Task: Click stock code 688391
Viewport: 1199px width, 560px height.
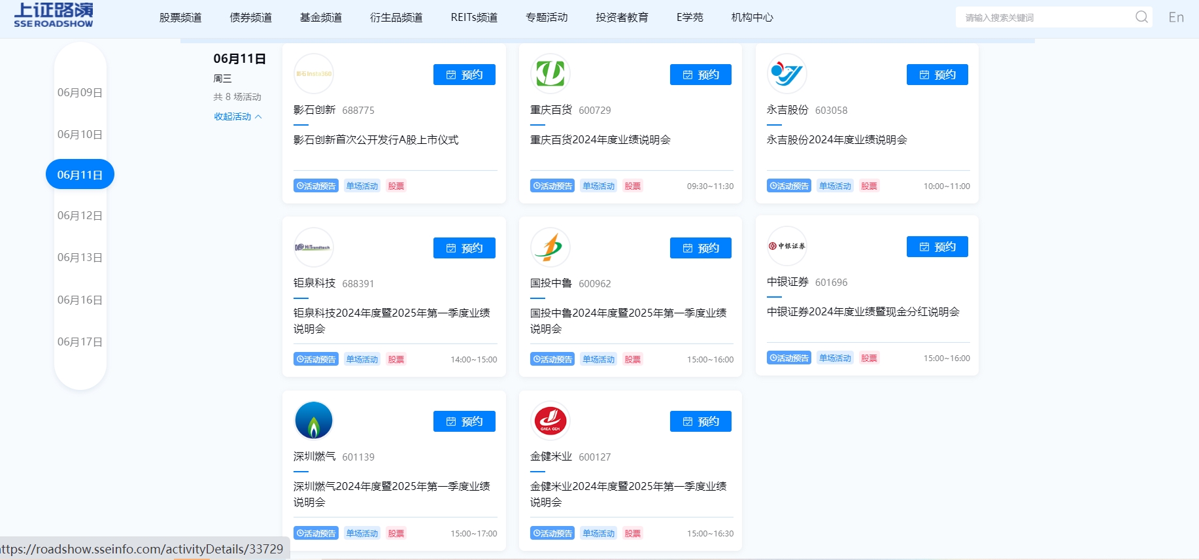Action: (x=358, y=284)
